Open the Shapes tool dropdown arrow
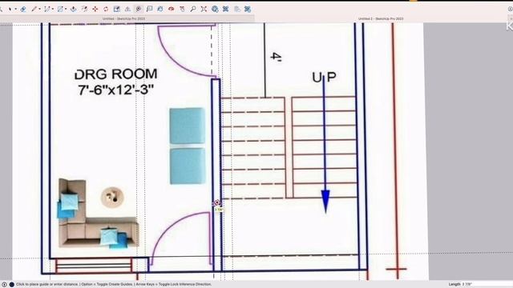This screenshot has height=288, width=513. [66, 9]
